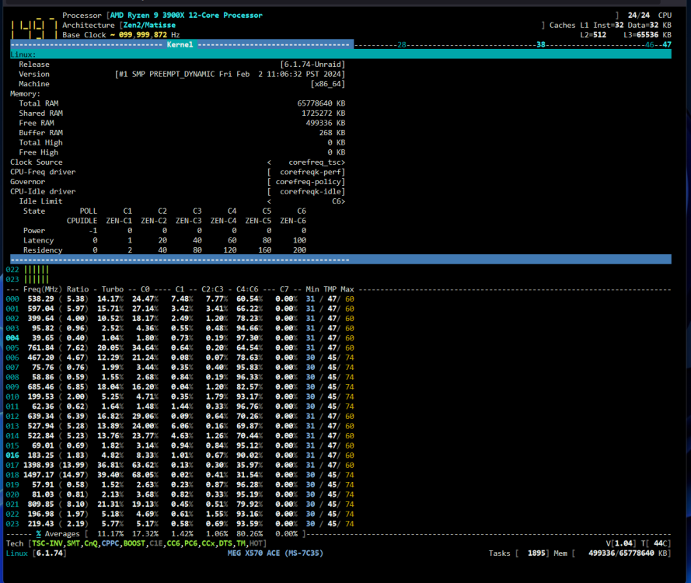This screenshot has width=691, height=583.
Task: Click the Averages row Turbo value 11.17%
Action: coord(110,534)
